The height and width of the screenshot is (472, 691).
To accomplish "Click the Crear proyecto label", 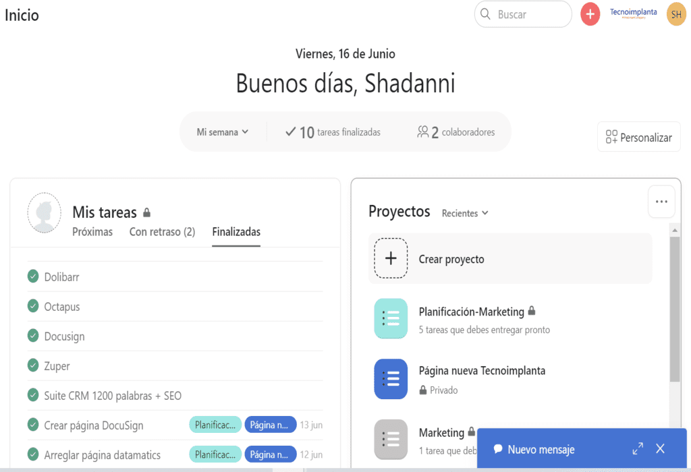I will click(451, 260).
